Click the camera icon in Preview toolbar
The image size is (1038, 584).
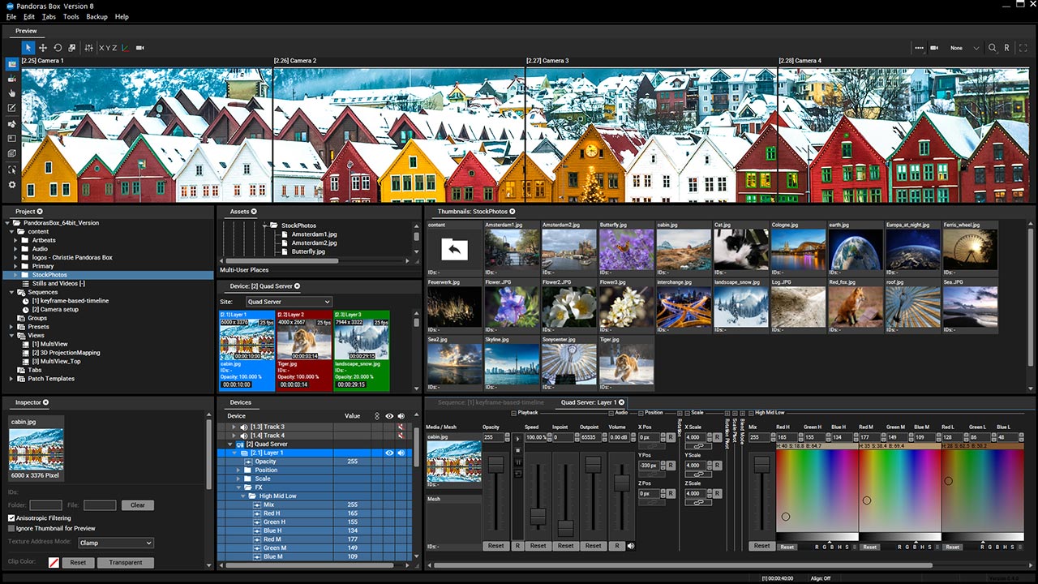(x=139, y=48)
